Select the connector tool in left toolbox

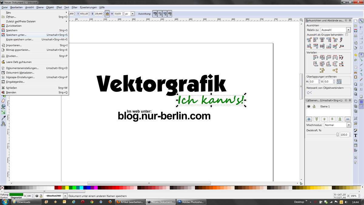point(3,124)
